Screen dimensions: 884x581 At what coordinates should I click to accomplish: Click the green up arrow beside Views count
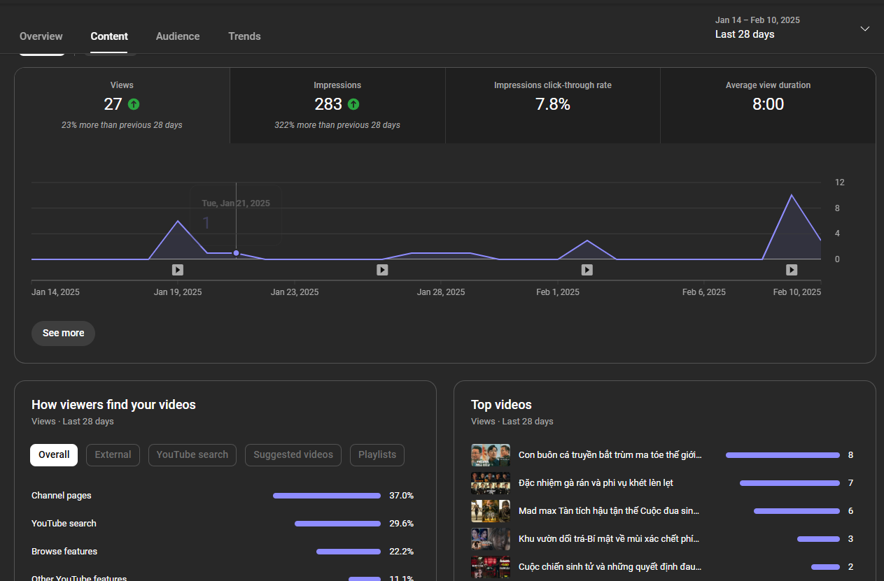tap(134, 104)
